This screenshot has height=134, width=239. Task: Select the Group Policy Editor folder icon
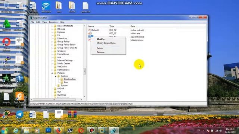55,45
